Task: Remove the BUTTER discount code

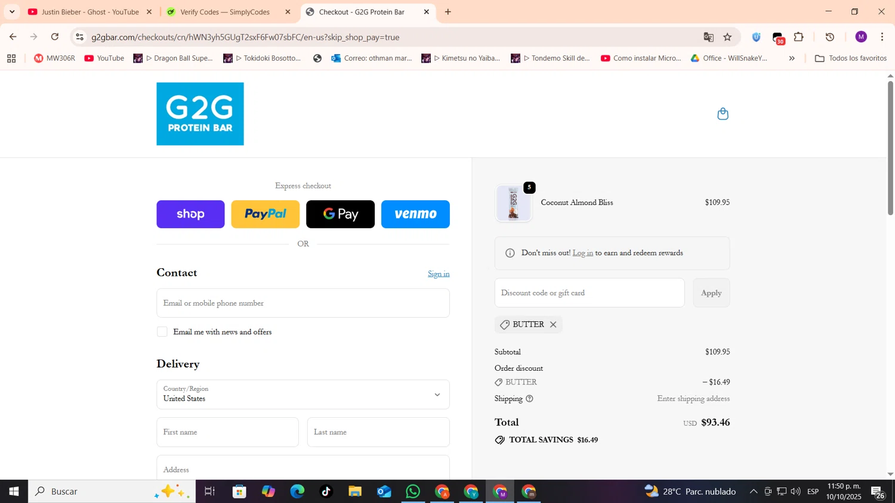Action: (553, 325)
